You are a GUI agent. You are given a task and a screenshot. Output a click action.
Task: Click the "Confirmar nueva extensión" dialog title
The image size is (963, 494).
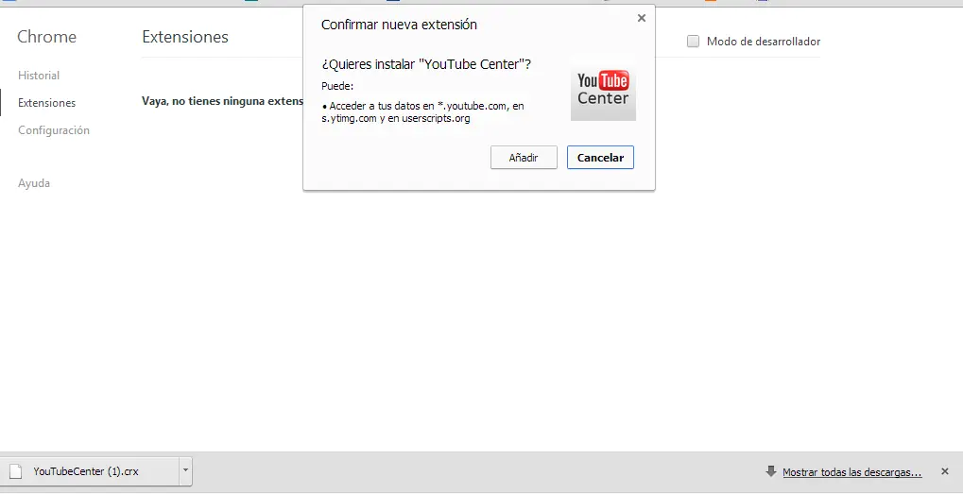[x=399, y=25]
